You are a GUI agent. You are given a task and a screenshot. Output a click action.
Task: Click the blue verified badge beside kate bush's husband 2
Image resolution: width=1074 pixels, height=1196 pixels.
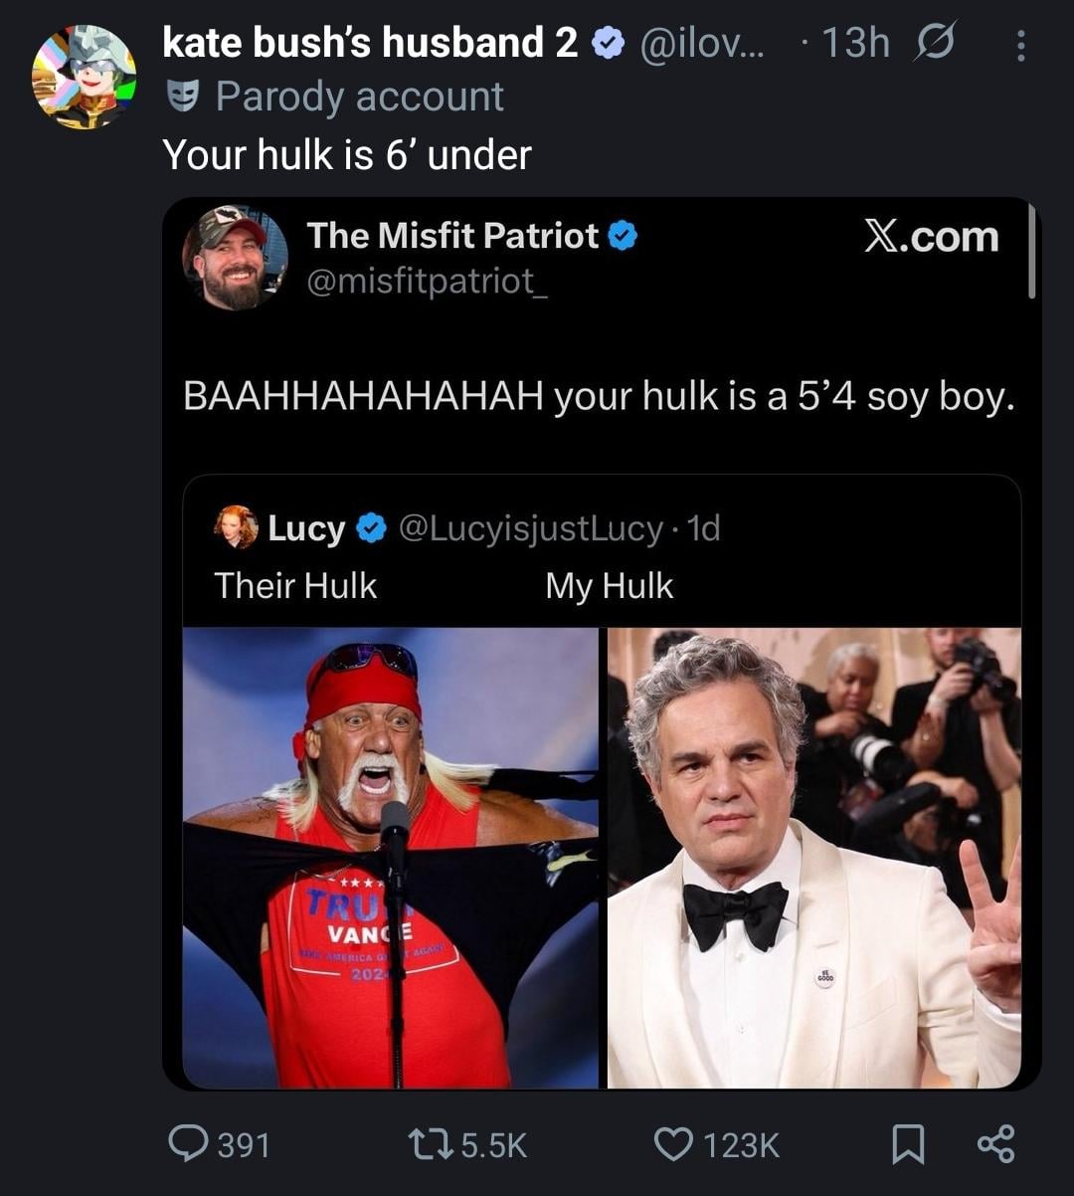coord(609,43)
